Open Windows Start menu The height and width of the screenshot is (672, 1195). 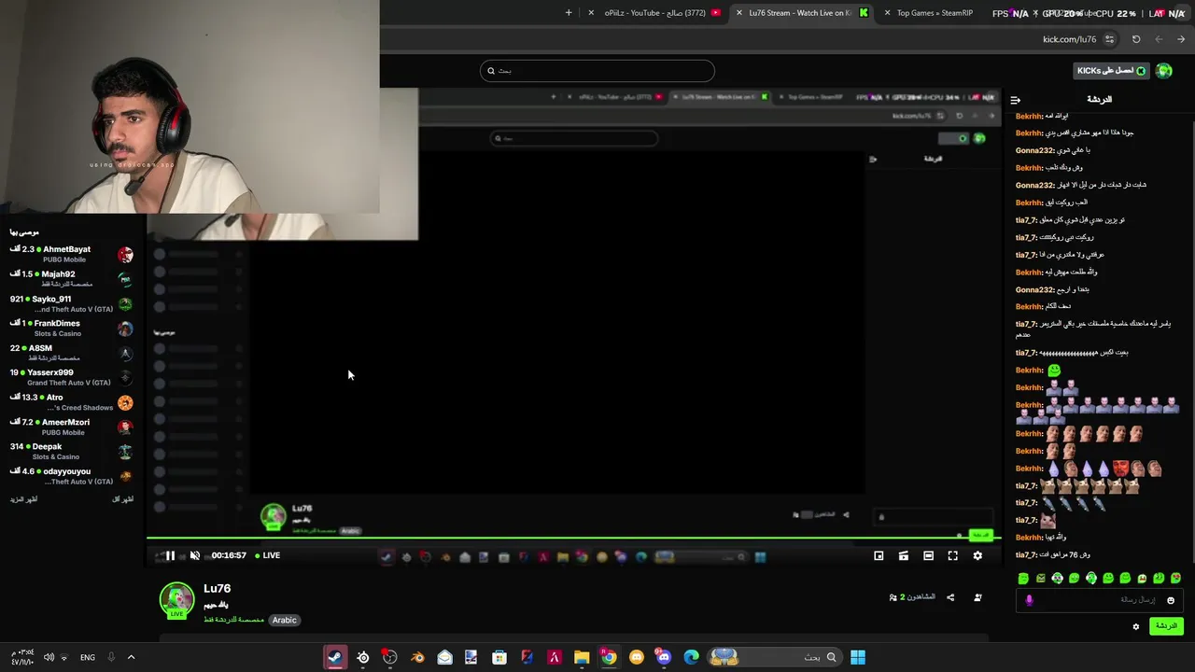[858, 657]
